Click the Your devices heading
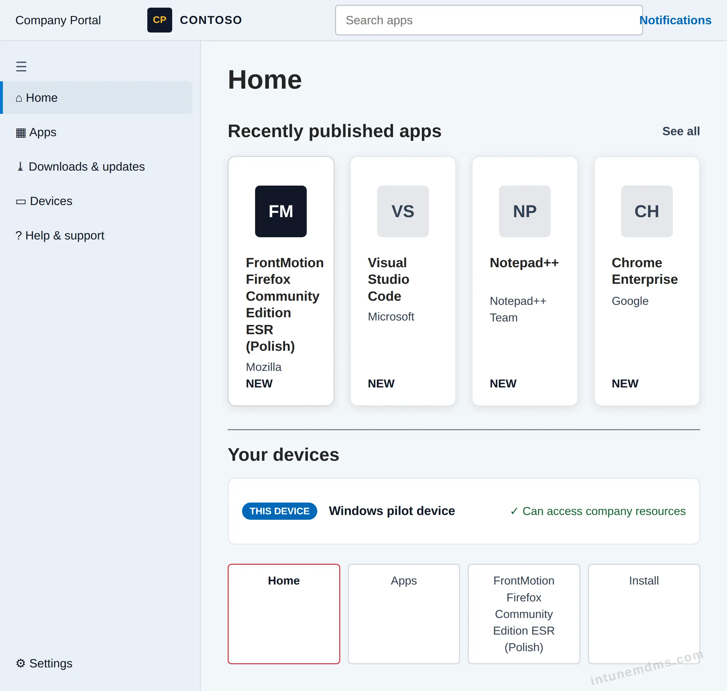The image size is (727, 691). coord(283,454)
